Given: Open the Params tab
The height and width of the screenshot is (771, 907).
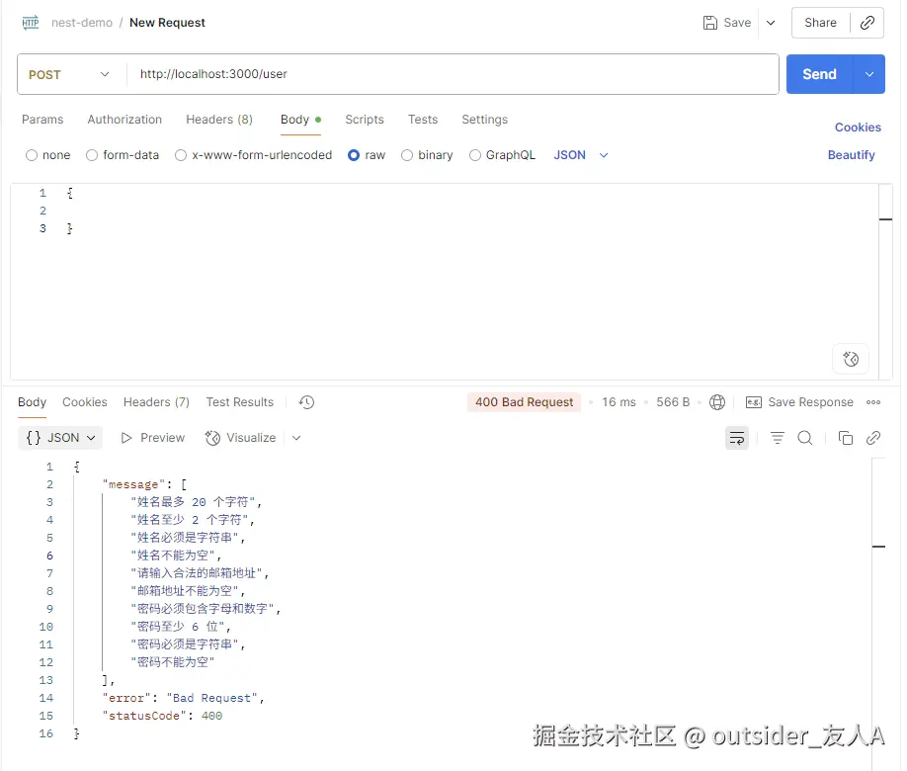Looking at the screenshot, I should (42, 120).
